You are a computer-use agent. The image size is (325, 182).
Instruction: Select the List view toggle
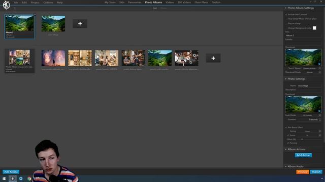(x=155, y=8)
